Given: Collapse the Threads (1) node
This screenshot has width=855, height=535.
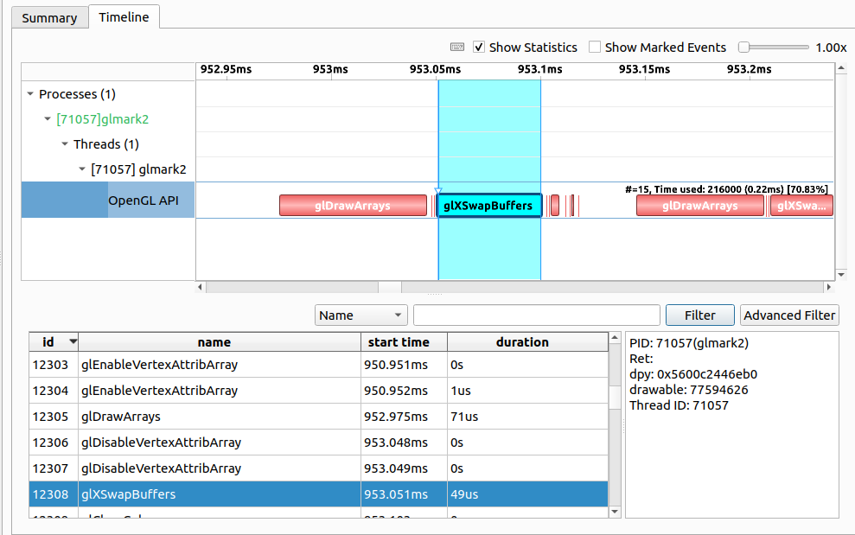Looking at the screenshot, I should pos(65,144).
